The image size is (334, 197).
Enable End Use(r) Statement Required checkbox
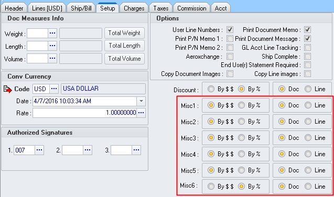307,64
